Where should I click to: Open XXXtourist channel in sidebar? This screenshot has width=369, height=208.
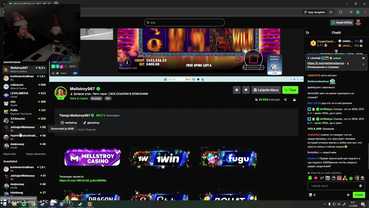click(x=25, y=120)
